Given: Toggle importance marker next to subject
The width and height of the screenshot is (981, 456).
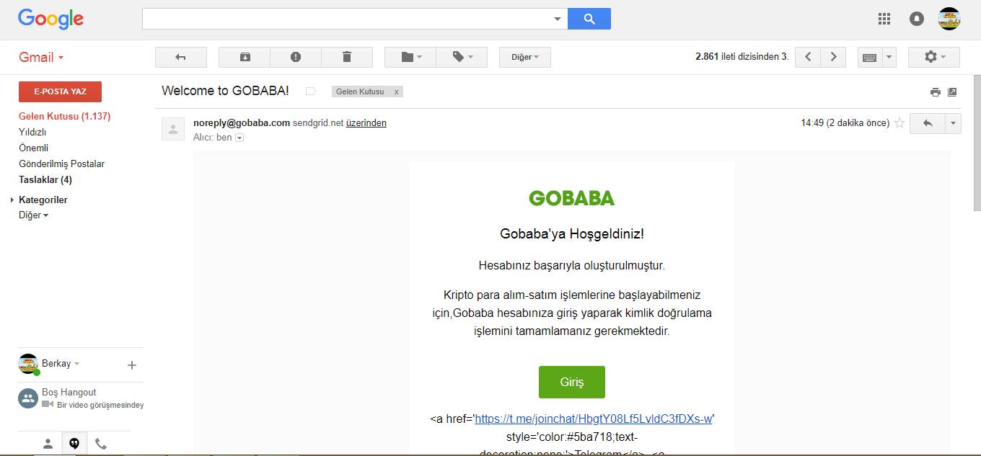Looking at the screenshot, I should click(x=311, y=91).
